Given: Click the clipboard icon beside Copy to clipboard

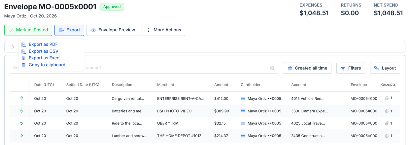Looking at the screenshot, I should click(x=23, y=65).
